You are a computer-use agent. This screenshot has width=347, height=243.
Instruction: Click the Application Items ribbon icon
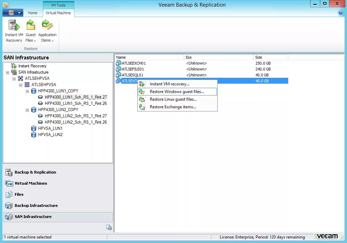click(x=47, y=25)
